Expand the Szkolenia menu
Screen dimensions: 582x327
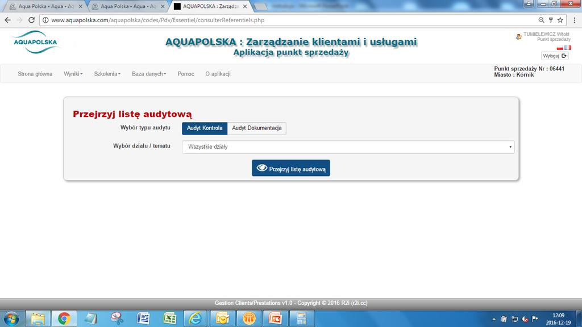[107, 74]
